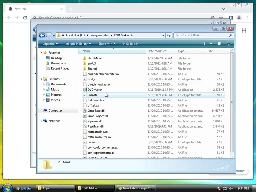The image size is (256, 192).
Task: Change view with the views icon
Action: [x=205, y=44]
